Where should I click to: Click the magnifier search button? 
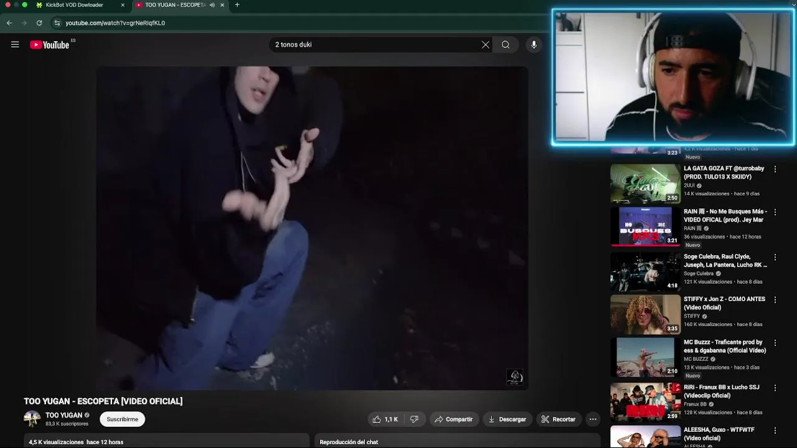(506, 45)
